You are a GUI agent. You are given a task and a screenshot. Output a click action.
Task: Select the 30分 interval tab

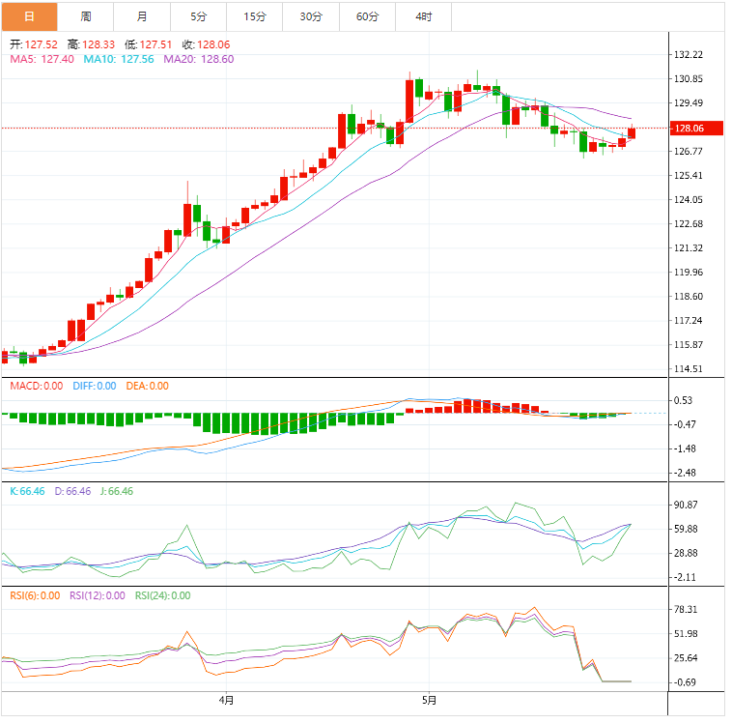pyautogui.click(x=310, y=16)
